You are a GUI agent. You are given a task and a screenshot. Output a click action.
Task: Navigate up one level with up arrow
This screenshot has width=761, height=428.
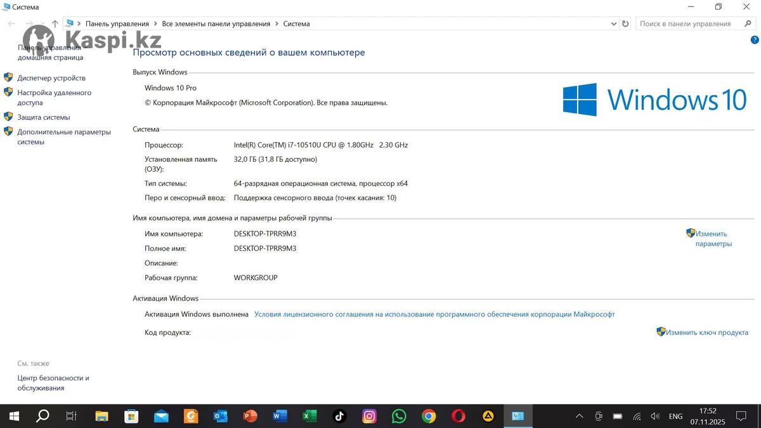pyautogui.click(x=55, y=24)
